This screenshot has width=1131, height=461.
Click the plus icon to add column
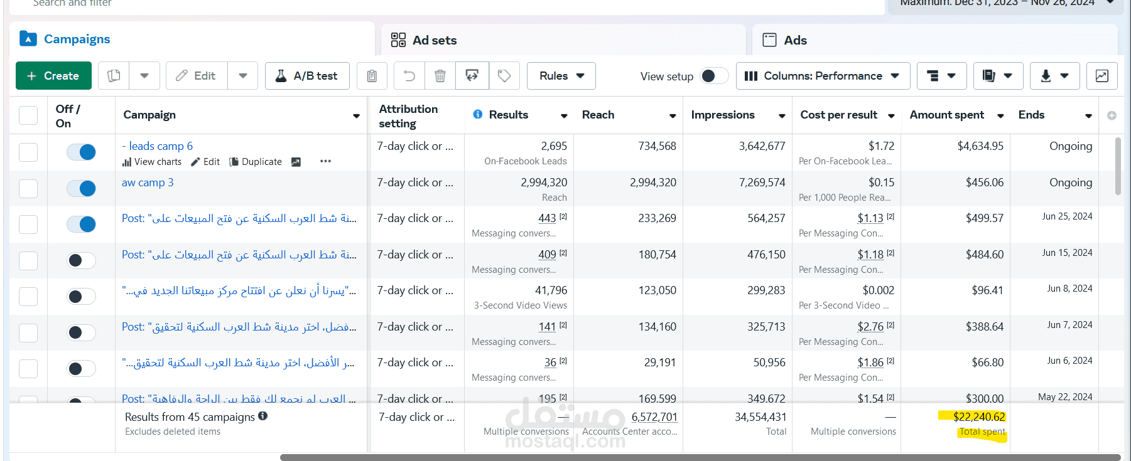pyautogui.click(x=1112, y=115)
